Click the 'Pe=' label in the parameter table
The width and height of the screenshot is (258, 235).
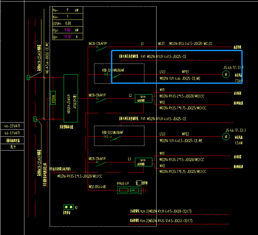55,10
